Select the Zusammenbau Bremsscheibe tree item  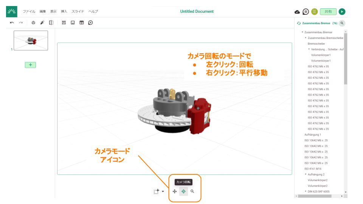[326, 38]
